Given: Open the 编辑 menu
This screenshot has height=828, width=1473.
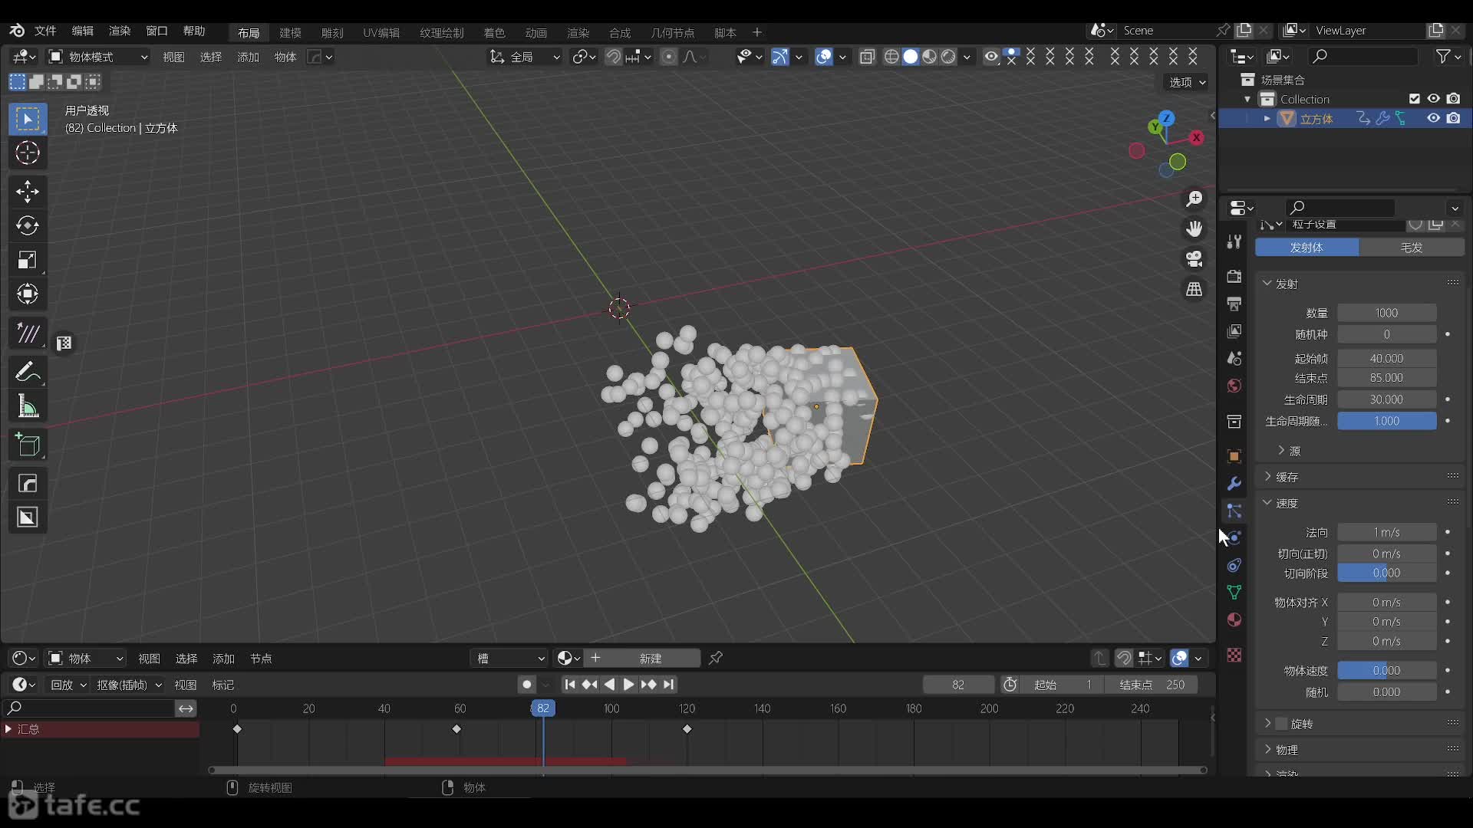Looking at the screenshot, I should tap(82, 31).
